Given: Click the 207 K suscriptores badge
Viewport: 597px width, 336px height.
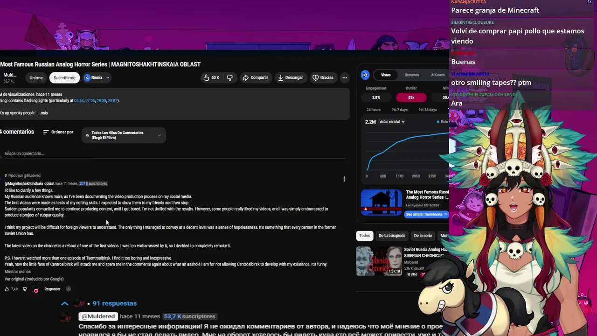Looking at the screenshot, I should point(93,183).
